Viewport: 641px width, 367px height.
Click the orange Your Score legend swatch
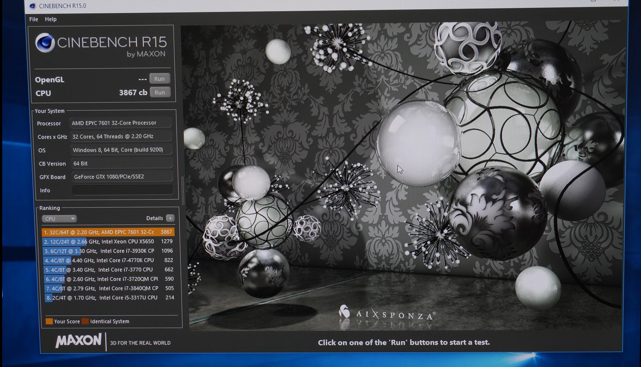[49, 321]
